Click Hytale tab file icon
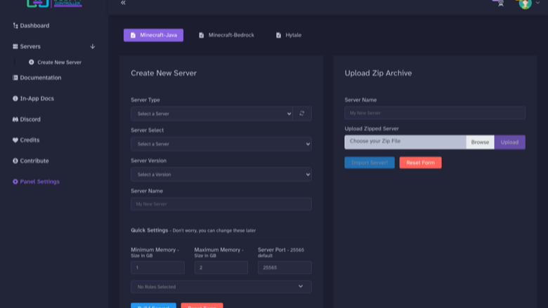Screen dimensions: 548x308 click(278, 35)
